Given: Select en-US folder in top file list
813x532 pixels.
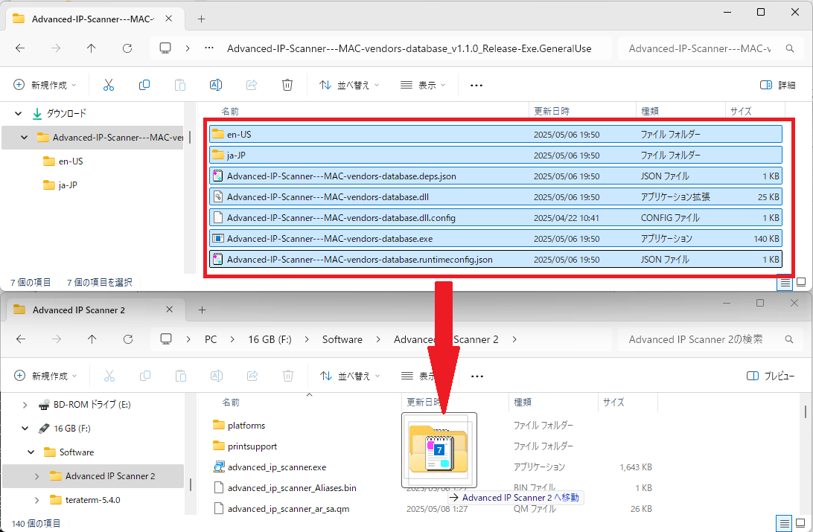Looking at the screenshot, I should [496, 134].
